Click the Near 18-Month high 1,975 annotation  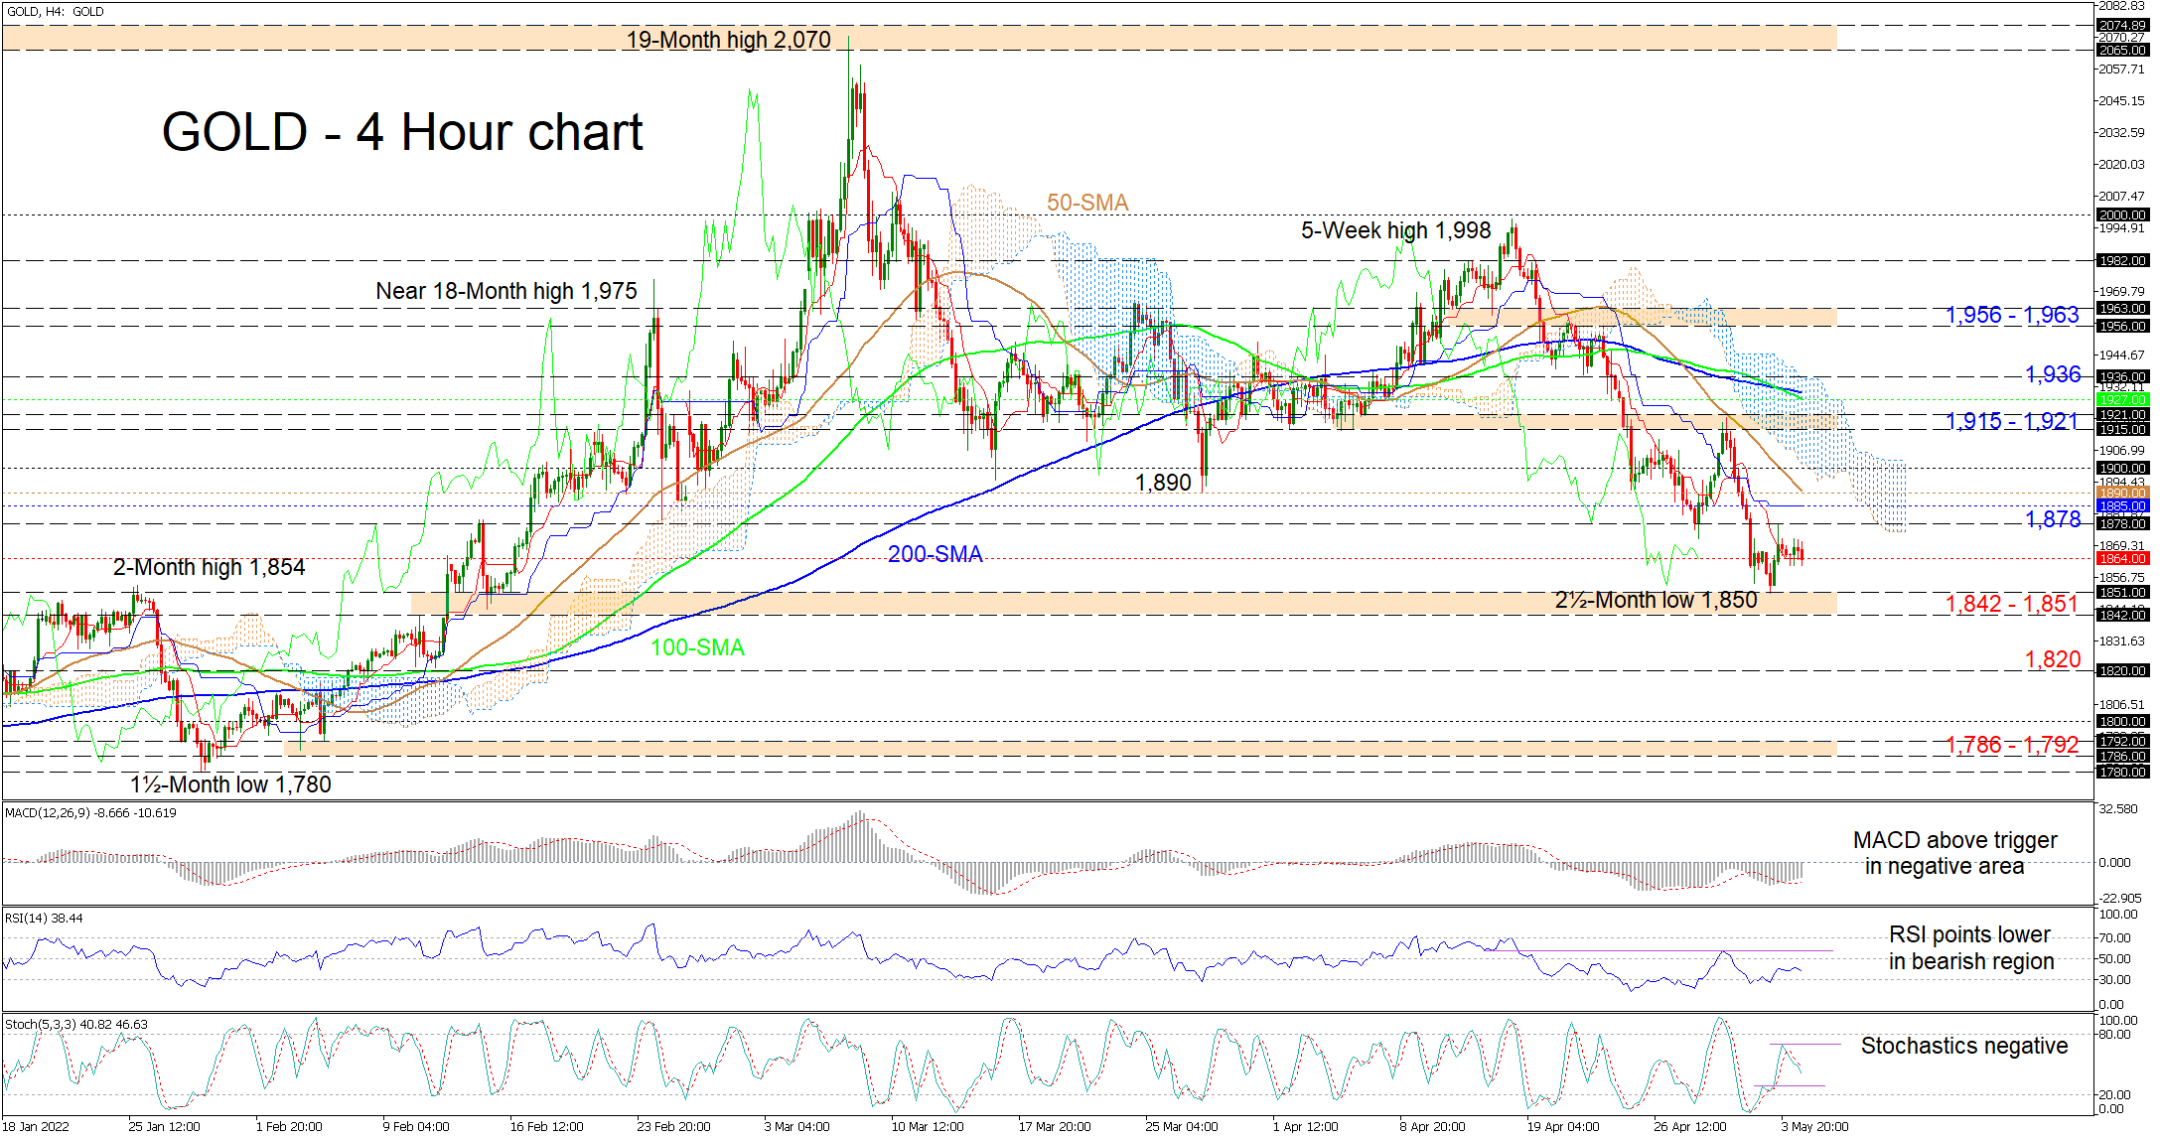point(505,291)
